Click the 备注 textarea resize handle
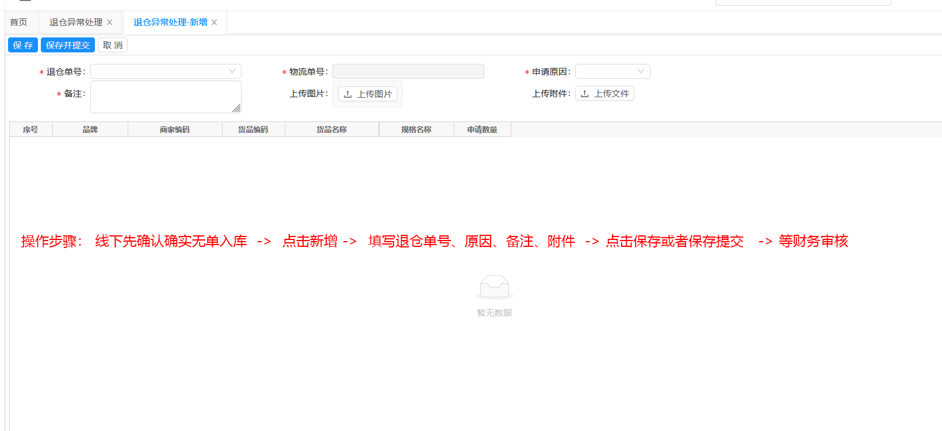Viewport: 942px width, 431px height. [236, 108]
